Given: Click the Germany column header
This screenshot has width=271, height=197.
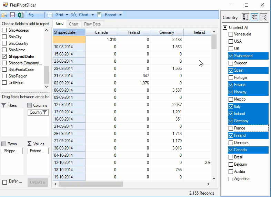Looking at the screenshot, I should tap(167, 32).
